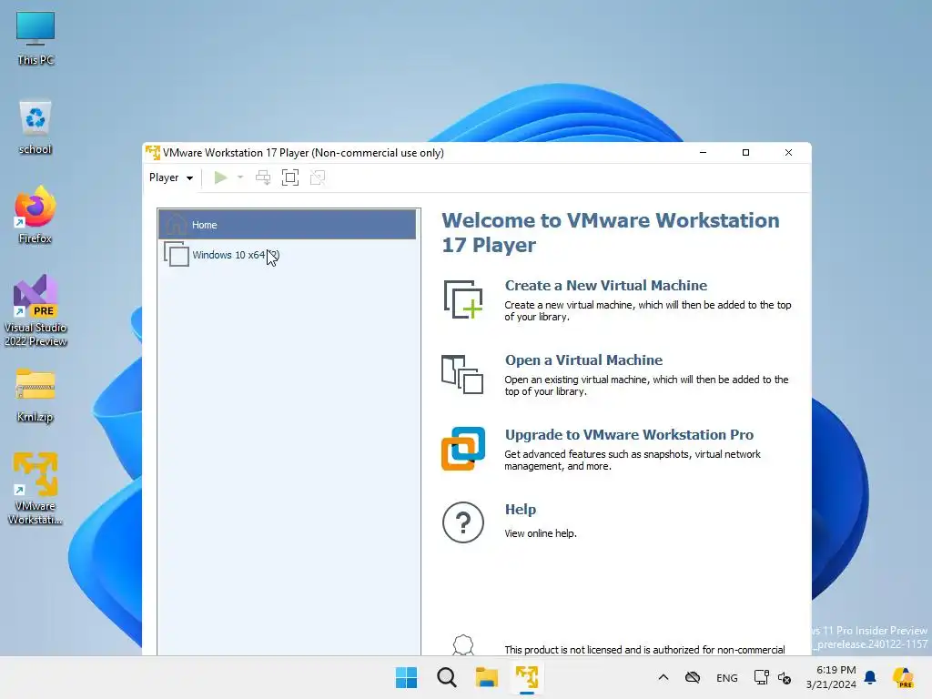Open notifications bell icon

coord(870,677)
